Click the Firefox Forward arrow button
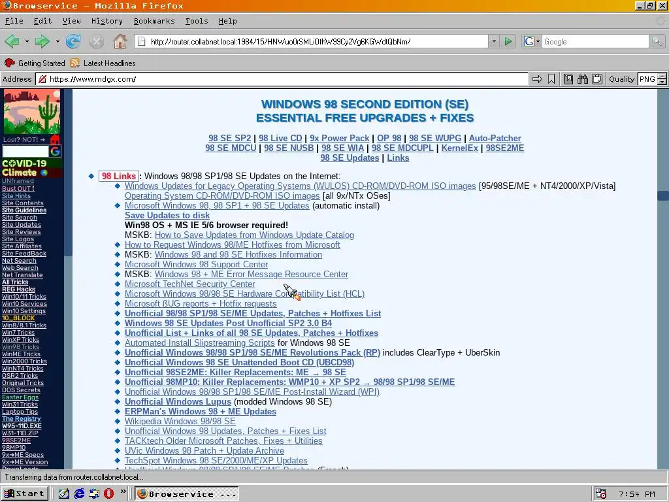The image size is (669, 502). click(42, 41)
